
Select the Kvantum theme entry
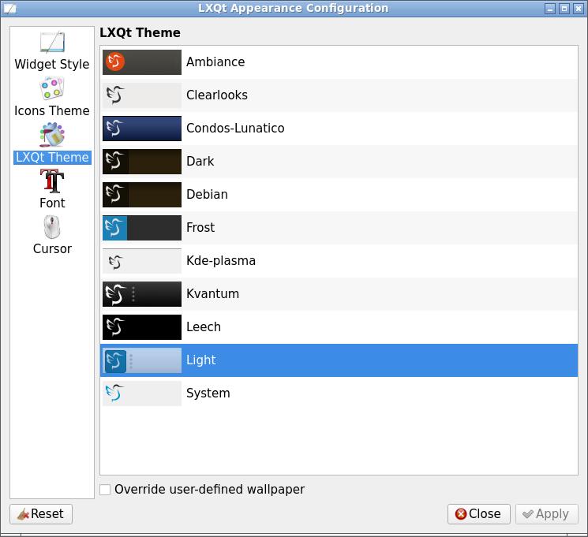[212, 294]
